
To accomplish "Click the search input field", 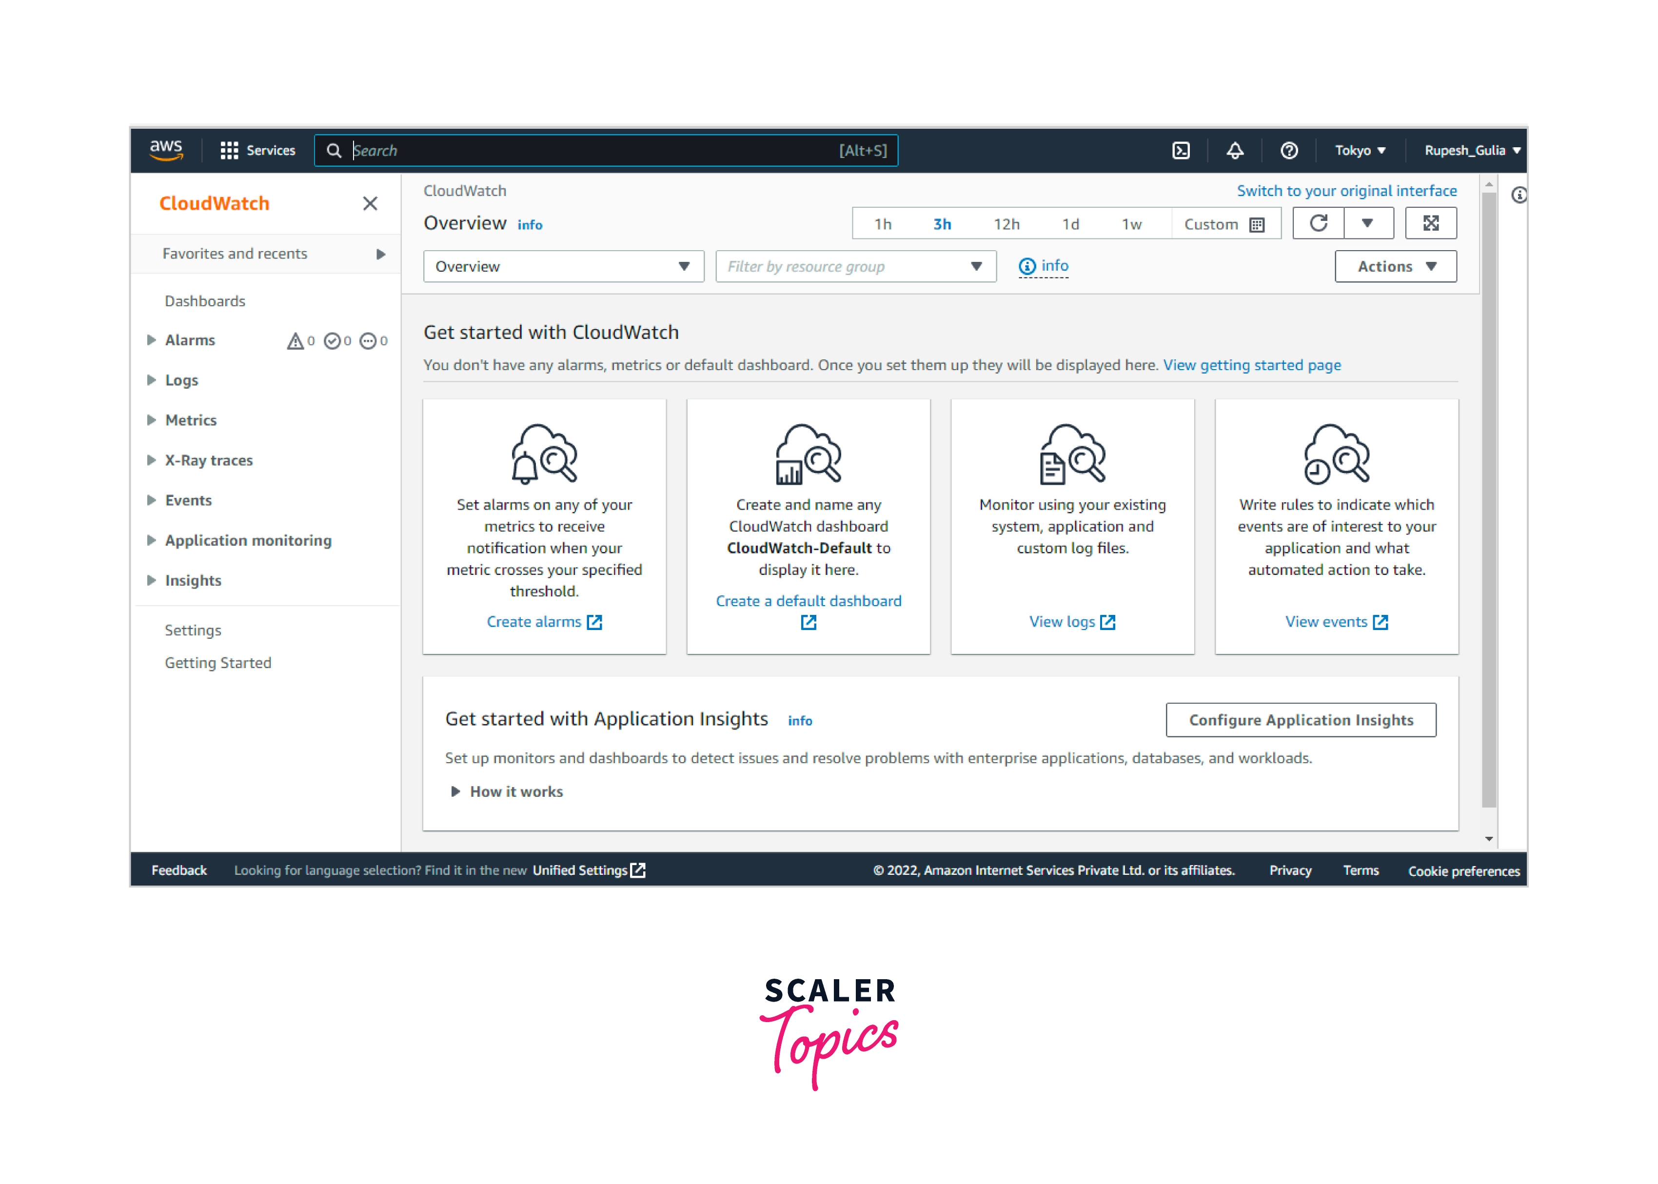I will point(583,150).
